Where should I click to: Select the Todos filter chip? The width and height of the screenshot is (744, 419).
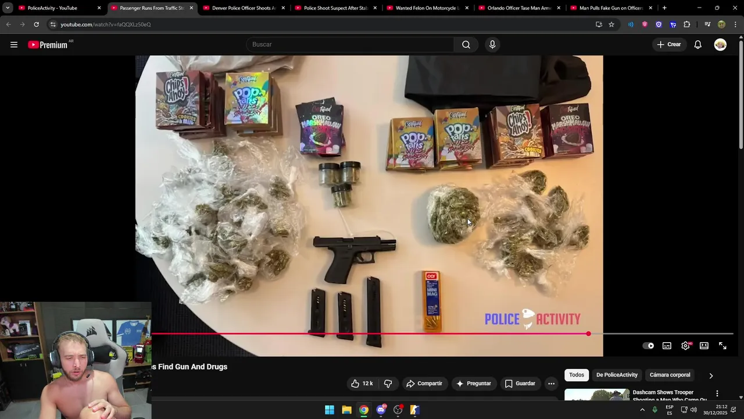(x=577, y=375)
